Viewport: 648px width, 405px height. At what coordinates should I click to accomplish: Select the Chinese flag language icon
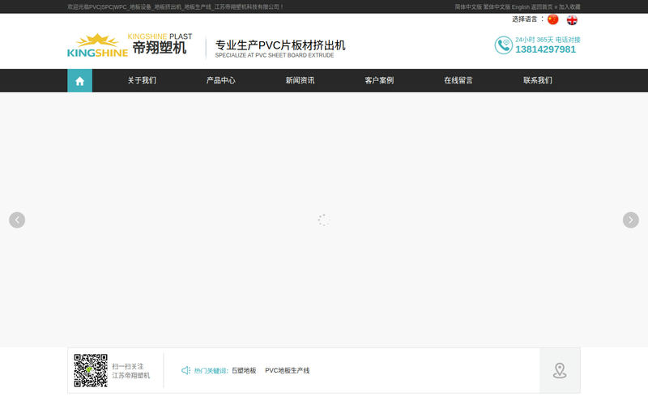552,19
